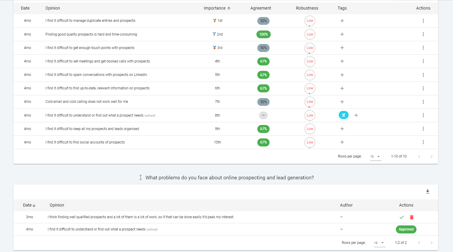Image resolution: width=453 pixels, height=252 pixels.
Task: Select 'find social accounts of prospects' opinion text
Action: tap(85, 142)
